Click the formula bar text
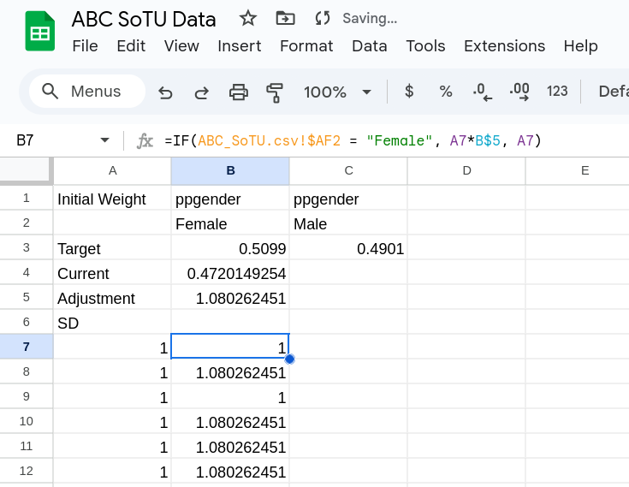This screenshot has width=629, height=487. [x=353, y=140]
